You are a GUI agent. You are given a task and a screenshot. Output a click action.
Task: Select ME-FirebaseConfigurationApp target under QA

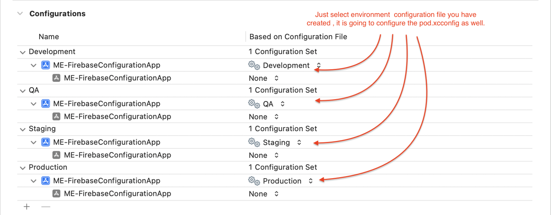[x=117, y=117]
